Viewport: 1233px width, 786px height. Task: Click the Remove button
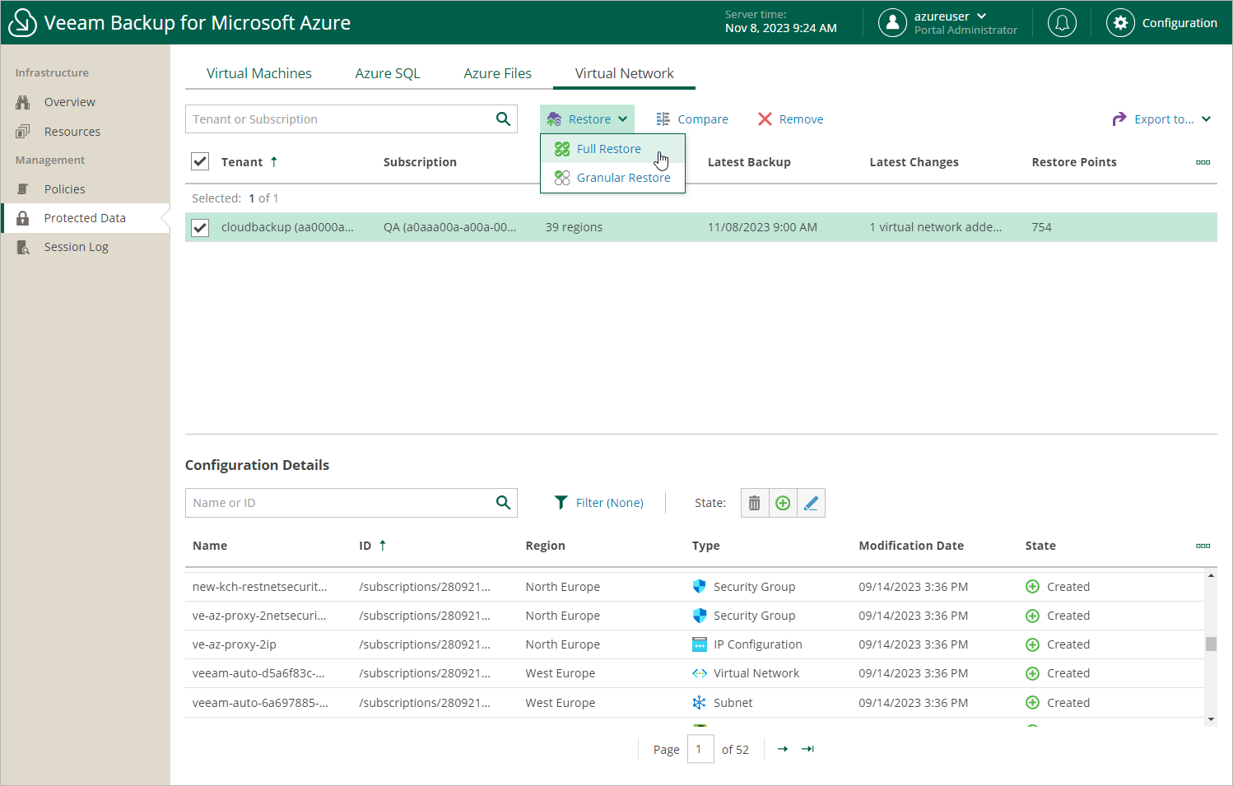coord(790,119)
